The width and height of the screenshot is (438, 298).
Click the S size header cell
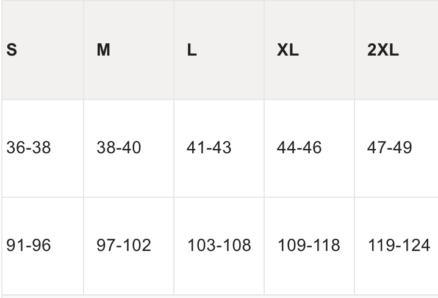[x=42, y=50]
